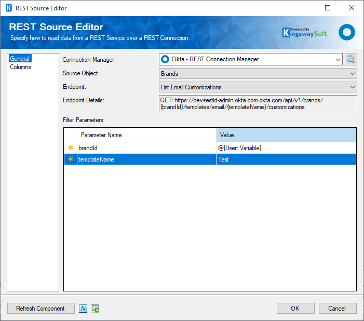Screen dimensions: 364x321
Task: Click the Source Object label
Action: pyautogui.click(x=81, y=73)
